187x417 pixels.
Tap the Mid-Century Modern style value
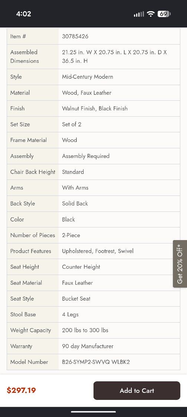click(x=88, y=77)
